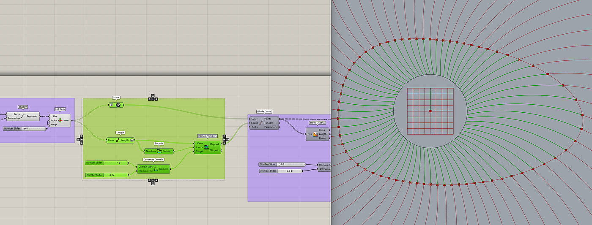
Task: Click the Kinks input on Divide Curve
Action: click(x=255, y=127)
